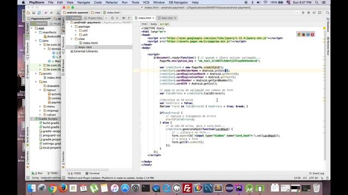Expand the menu folder in background window
348x195 pixels.
tap(40, 107)
